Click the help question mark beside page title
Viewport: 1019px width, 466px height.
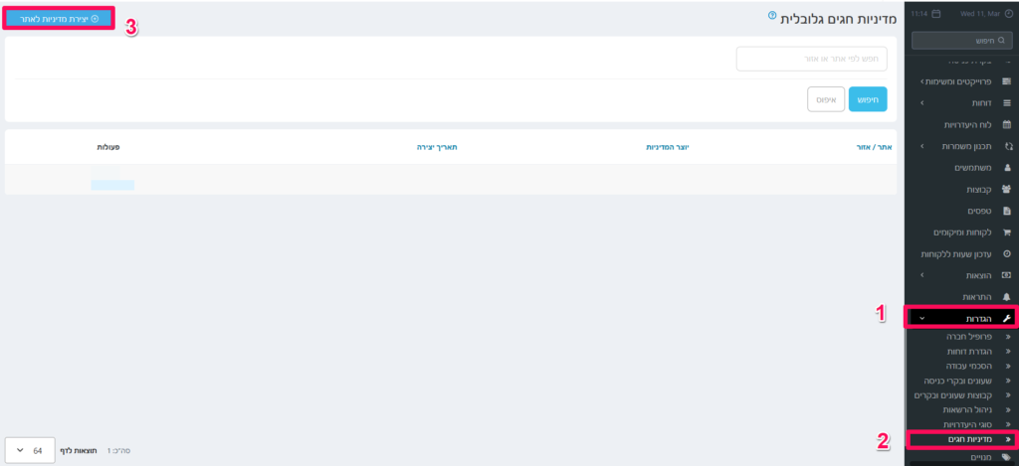(x=772, y=16)
